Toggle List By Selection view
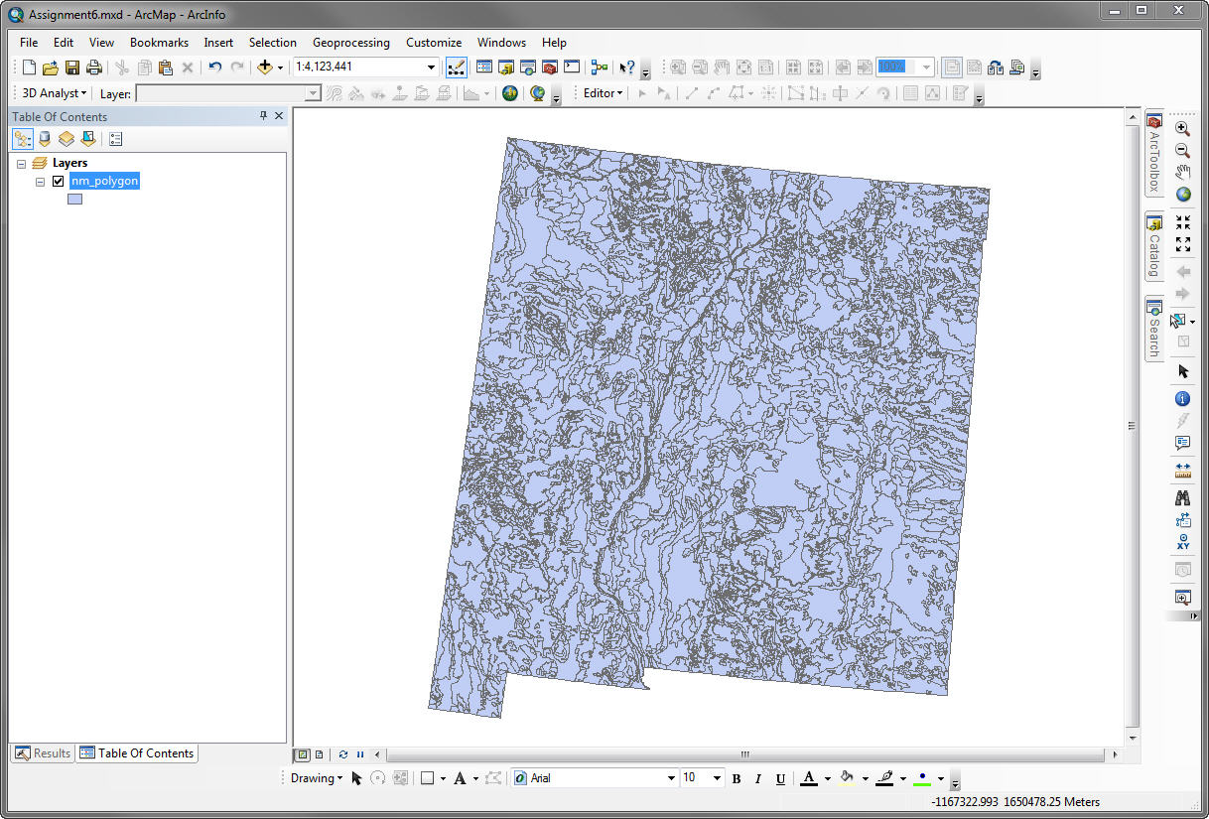The height and width of the screenshot is (819, 1209). [x=88, y=139]
